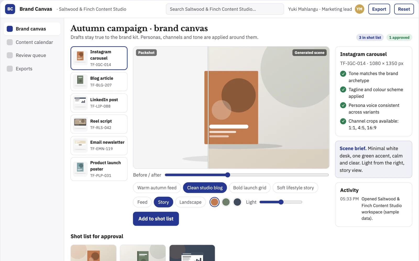Viewport: 419px width, 261px height.
Task: Choose the Landscape crop format
Action: (190, 202)
